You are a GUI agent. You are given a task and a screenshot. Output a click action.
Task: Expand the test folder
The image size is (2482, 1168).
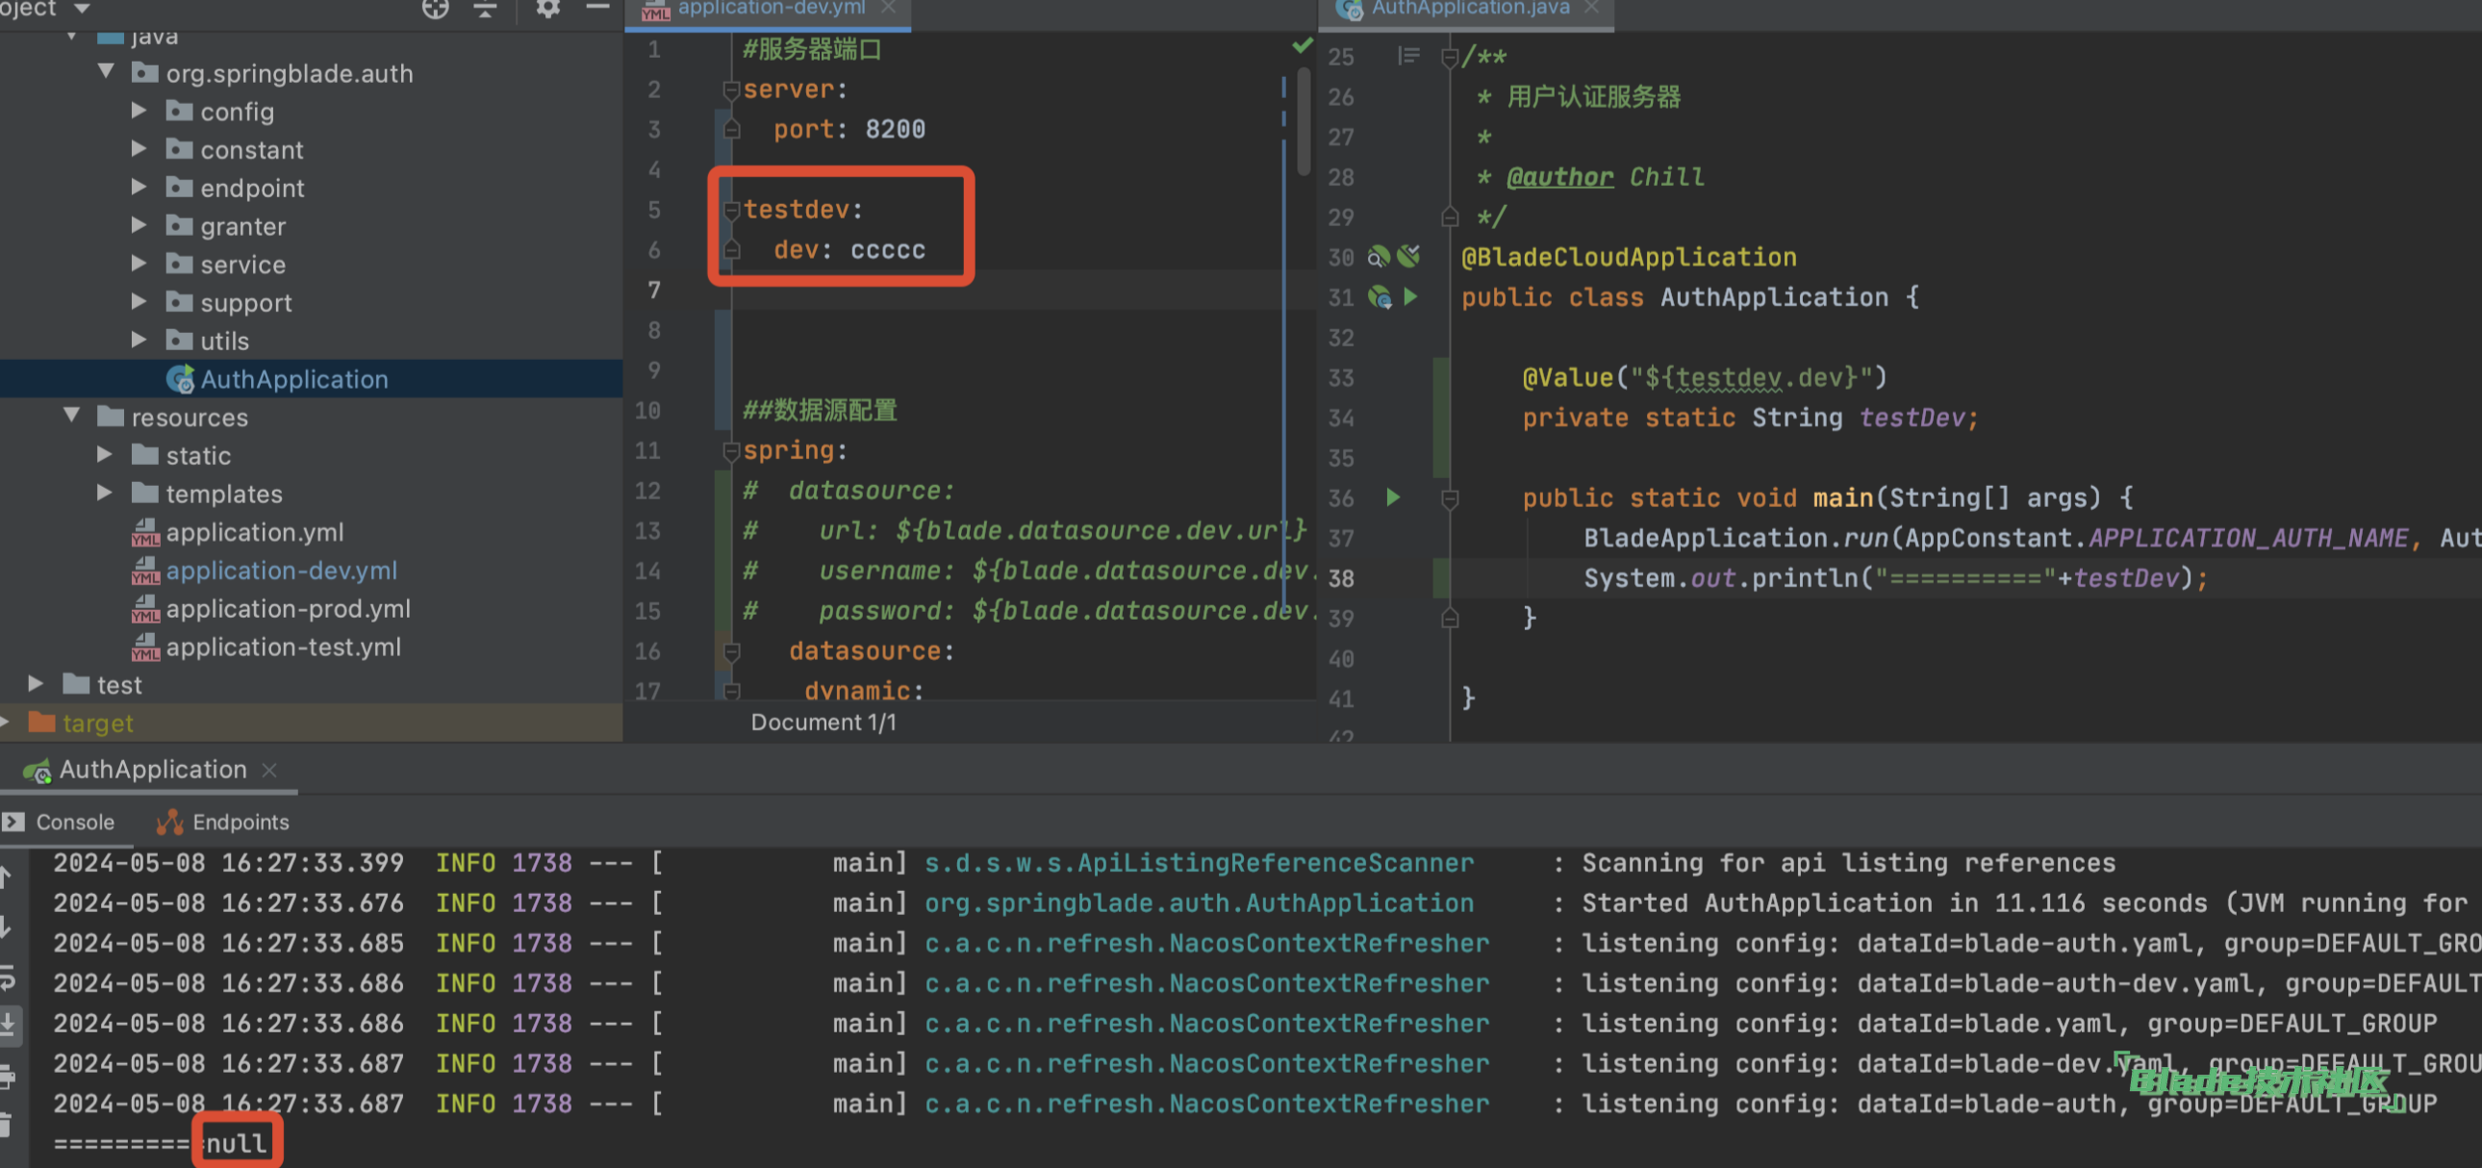point(36,684)
